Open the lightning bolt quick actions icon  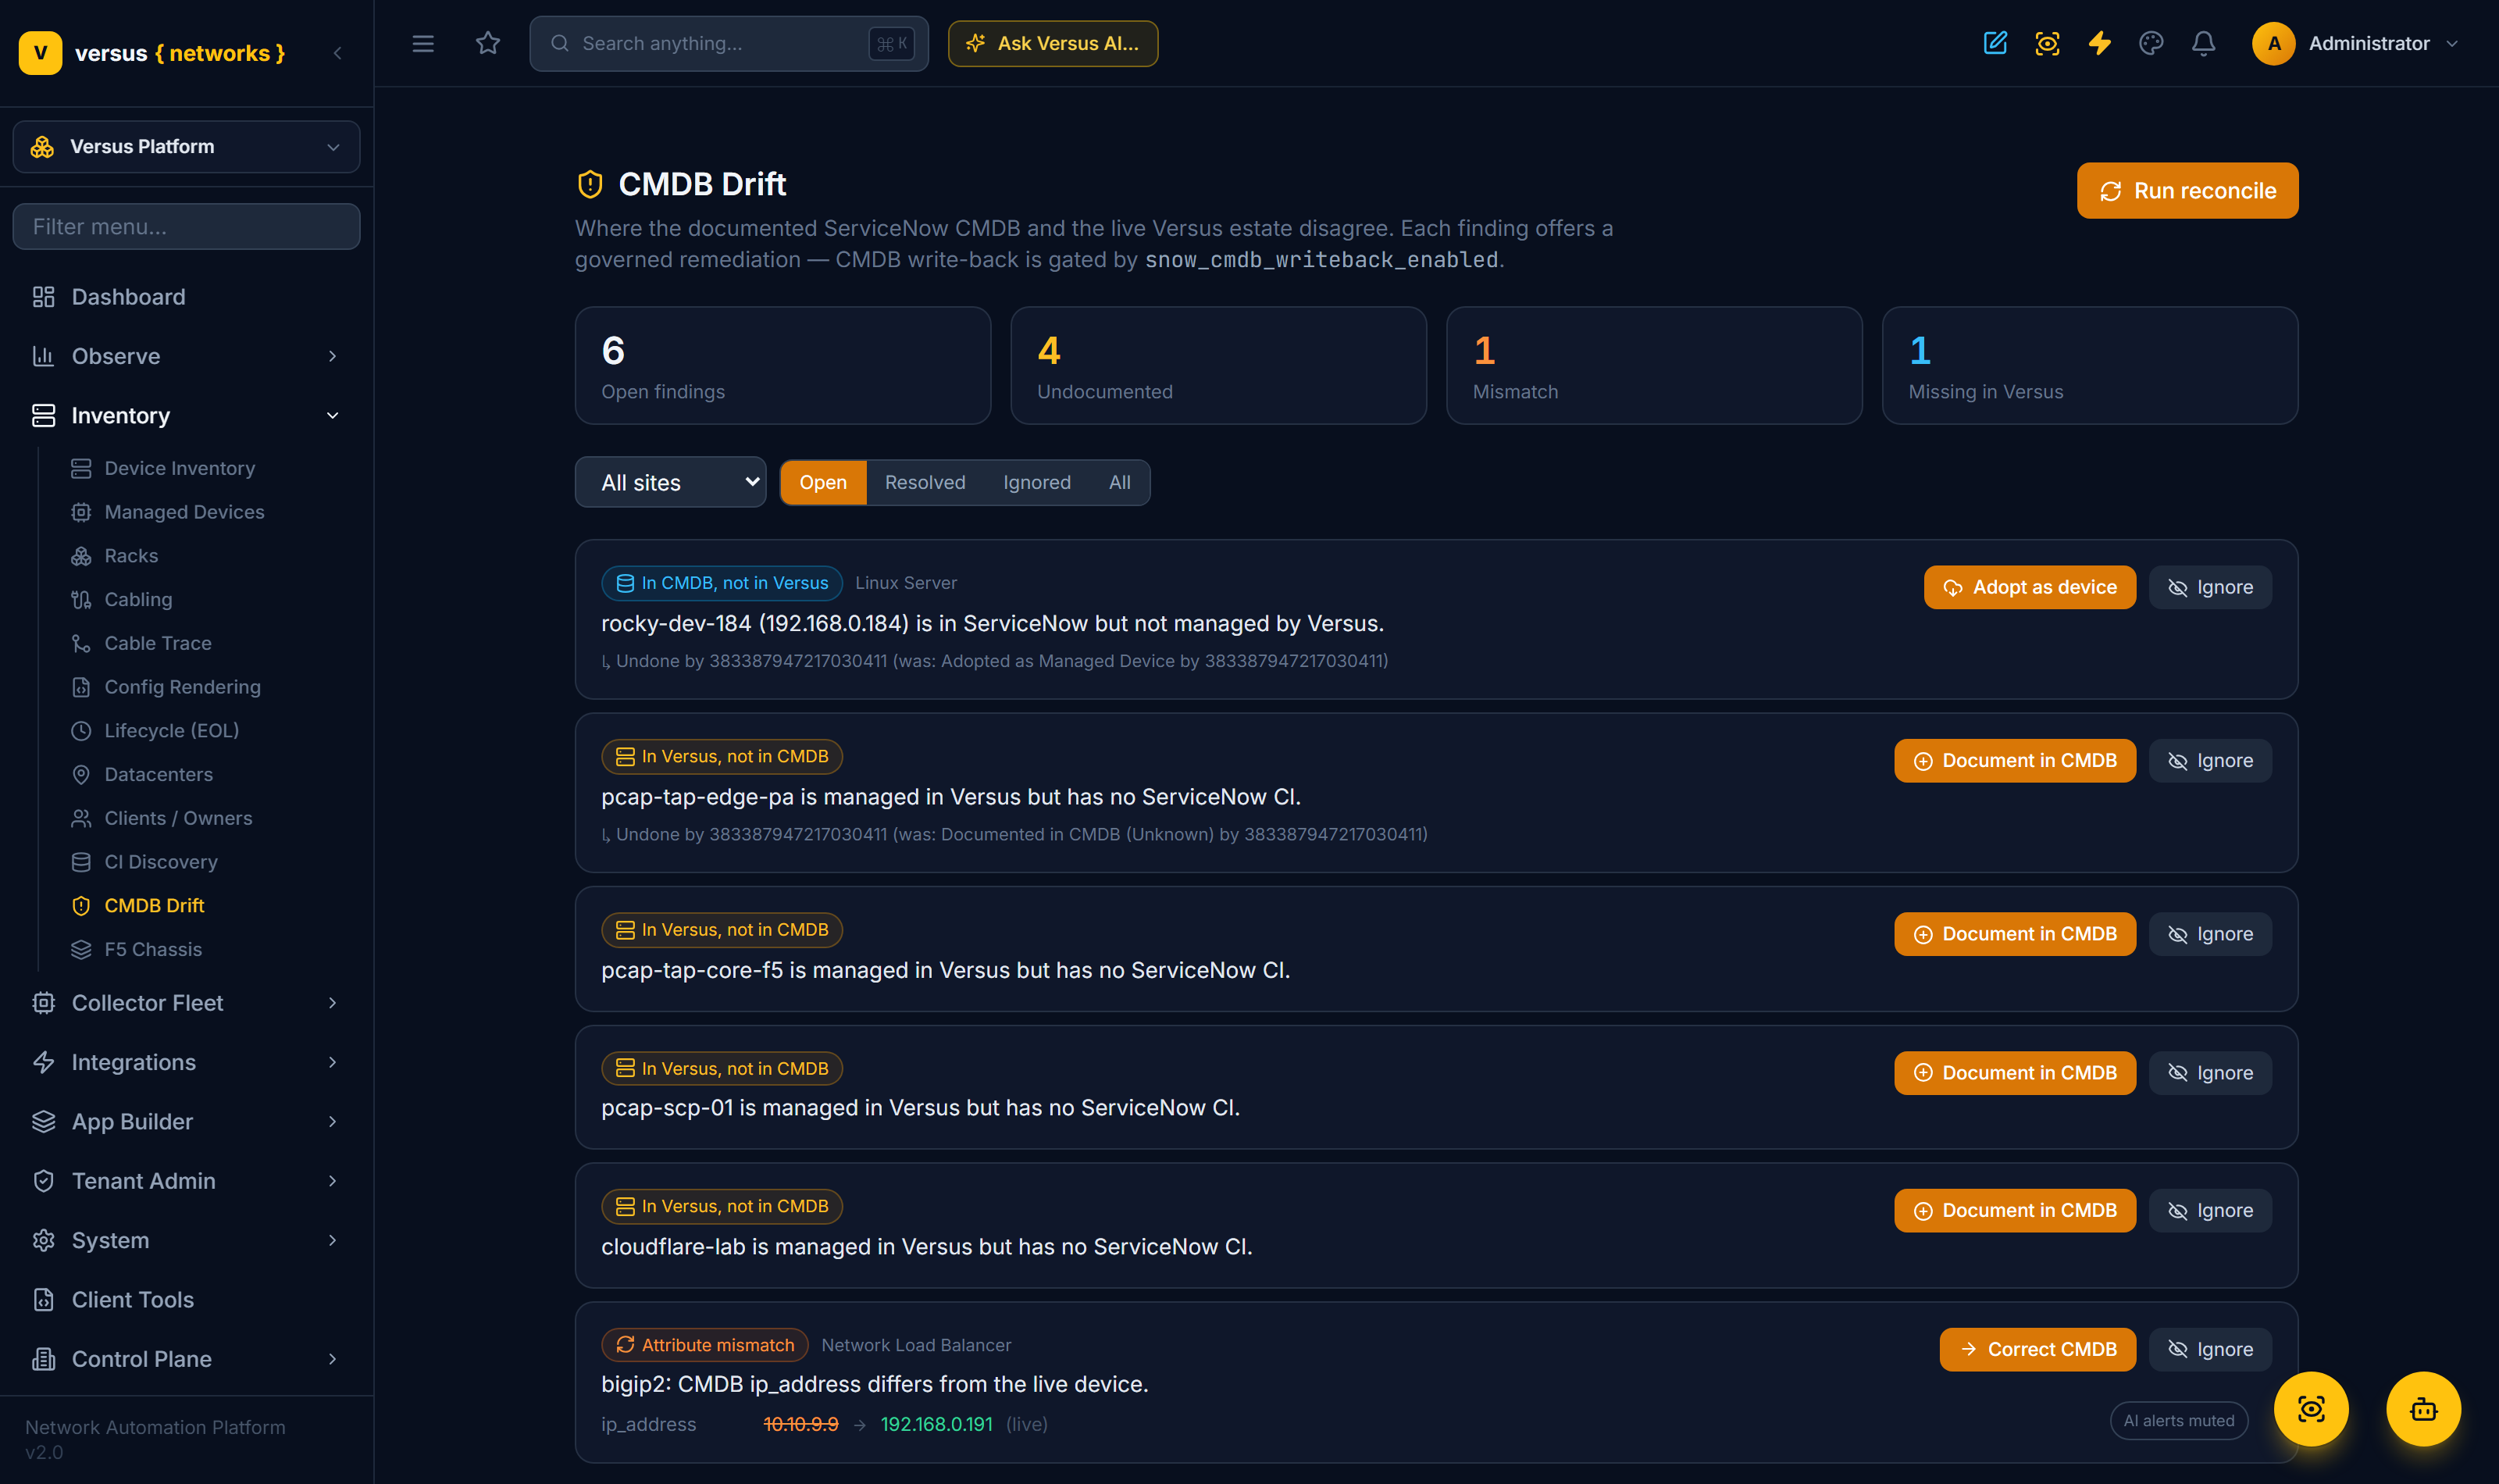click(2099, 43)
